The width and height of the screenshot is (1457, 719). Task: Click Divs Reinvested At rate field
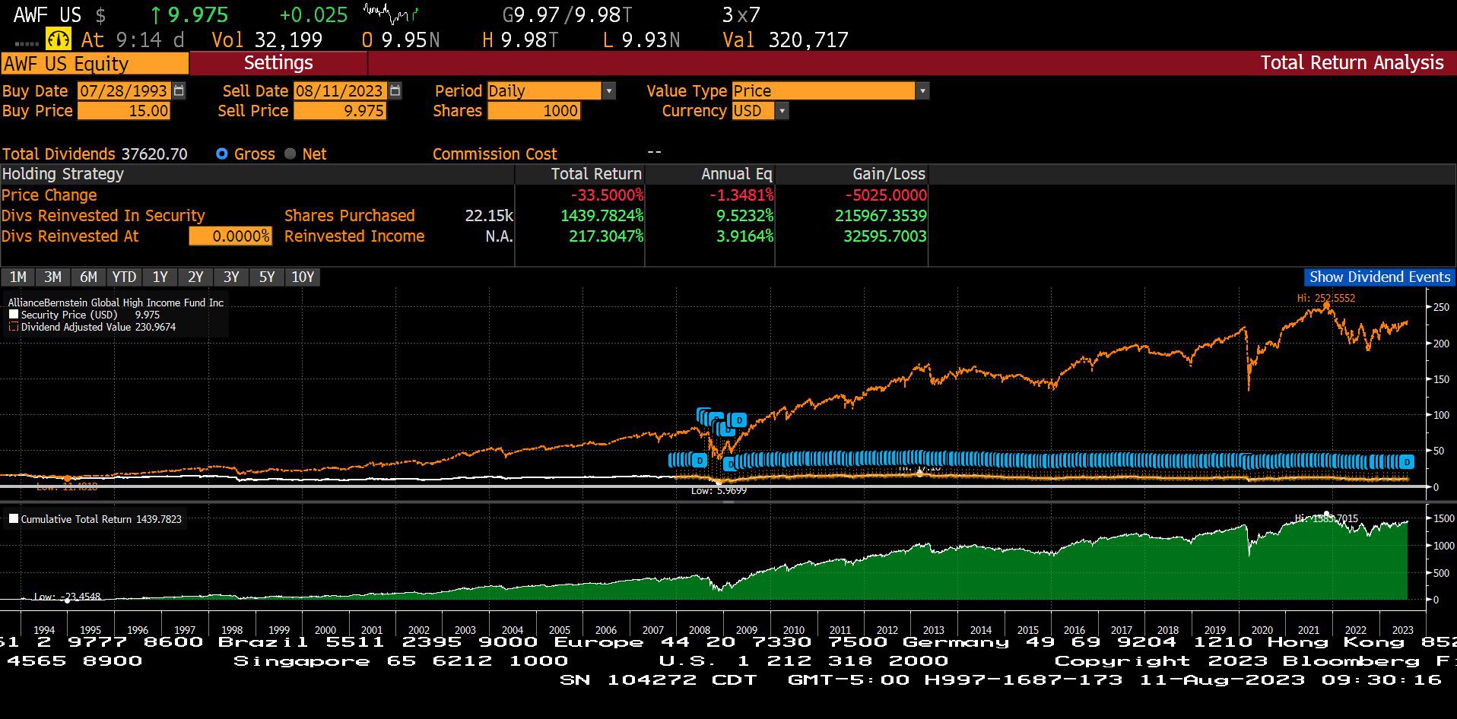230,236
